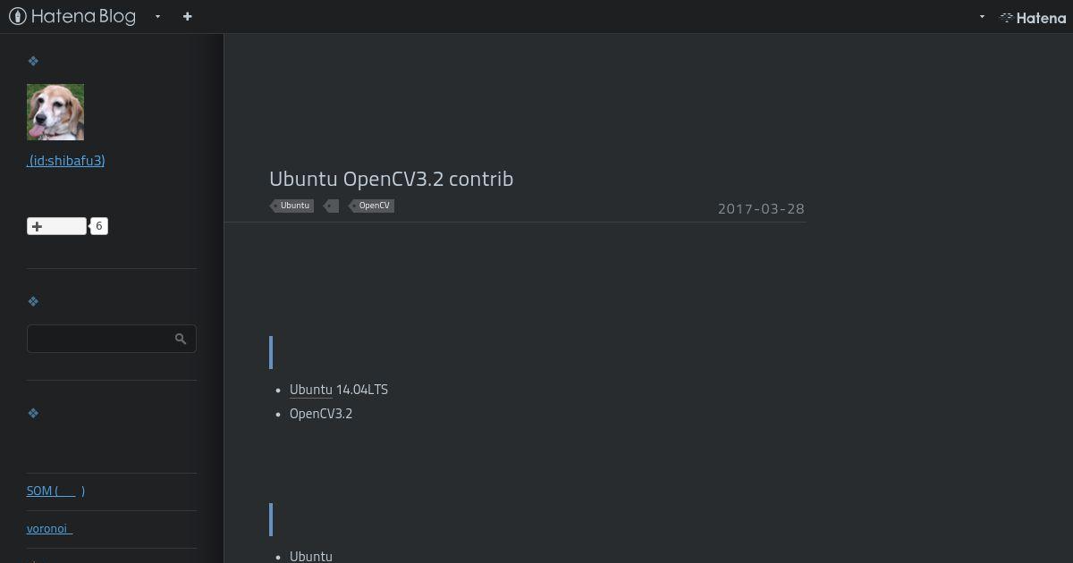Open the article title Ubuntu OpenCV3.2 contrib
This screenshot has width=1073, height=563.
coord(392,179)
